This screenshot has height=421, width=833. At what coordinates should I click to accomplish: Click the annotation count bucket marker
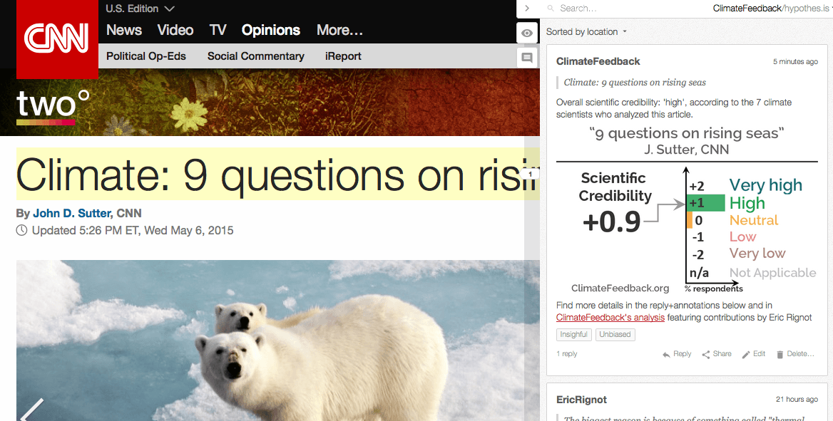pyautogui.click(x=530, y=174)
